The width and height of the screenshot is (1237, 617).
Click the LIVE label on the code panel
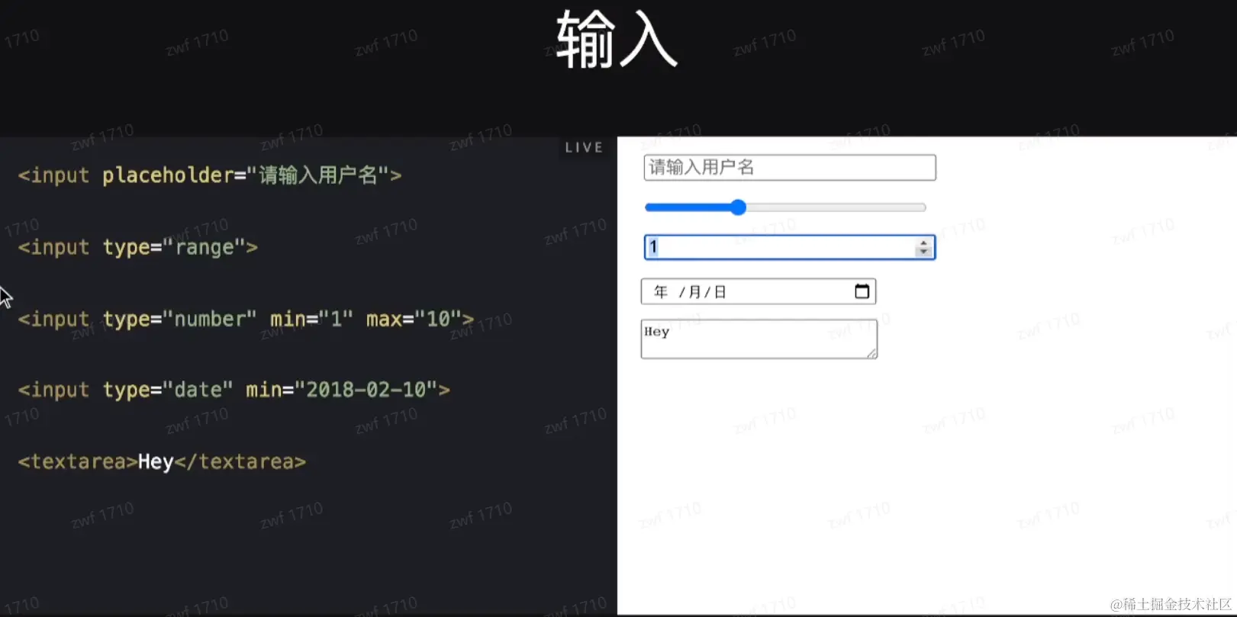(x=584, y=147)
